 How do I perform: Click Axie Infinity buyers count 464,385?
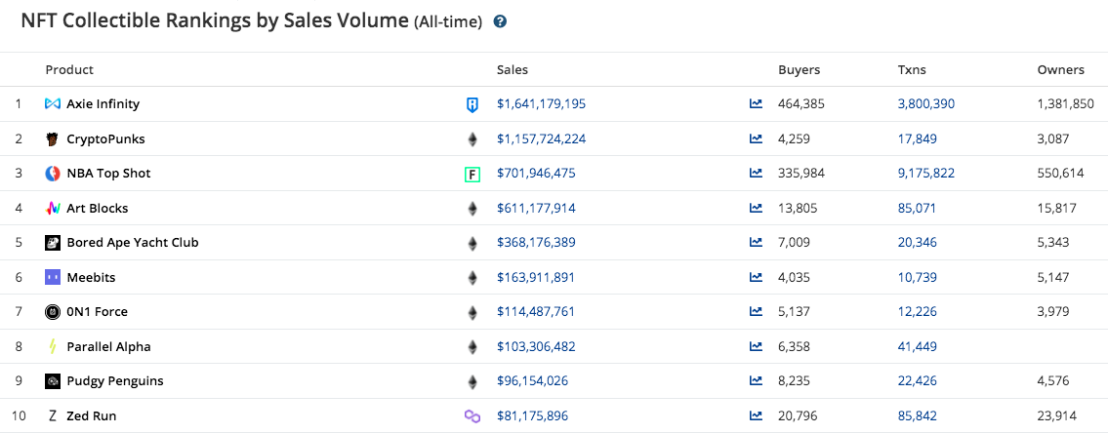tap(801, 103)
